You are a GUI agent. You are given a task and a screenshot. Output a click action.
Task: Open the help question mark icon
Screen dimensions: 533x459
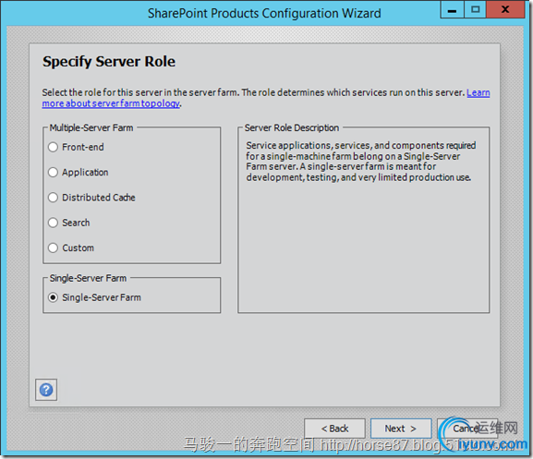pos(46,390)
